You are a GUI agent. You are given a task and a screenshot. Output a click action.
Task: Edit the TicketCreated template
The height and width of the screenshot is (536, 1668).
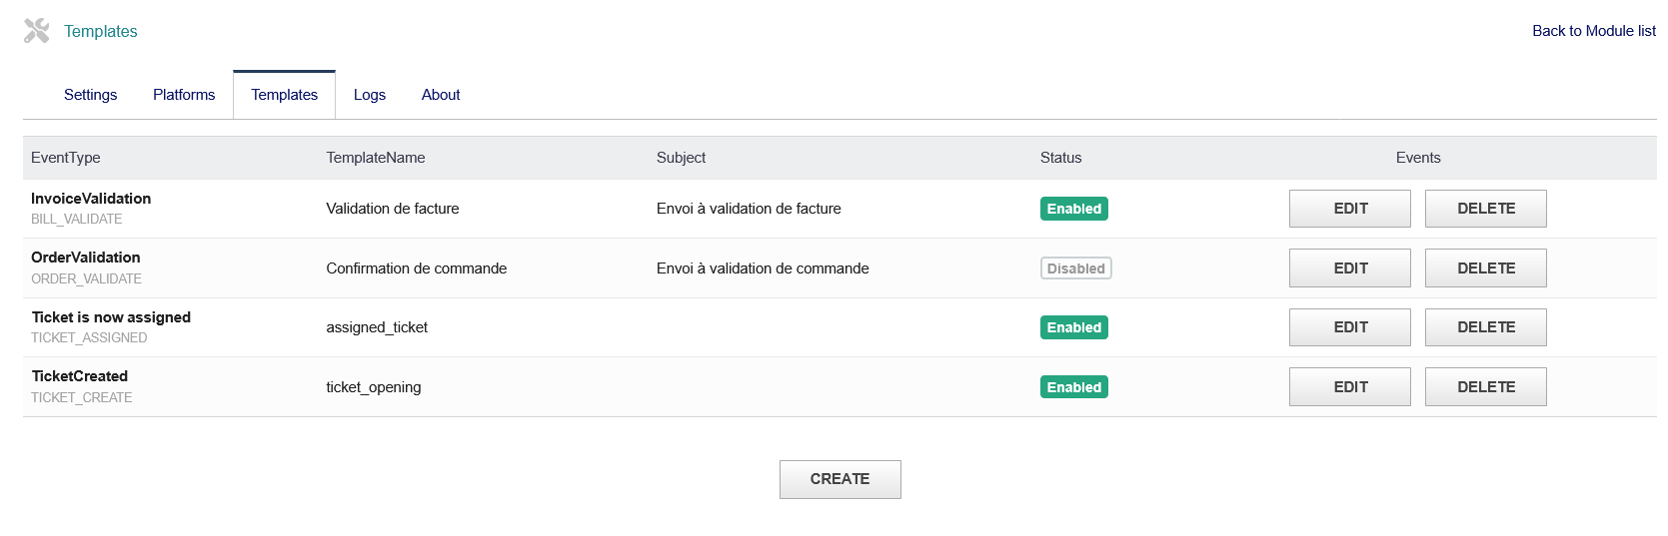click(1349, 387)
